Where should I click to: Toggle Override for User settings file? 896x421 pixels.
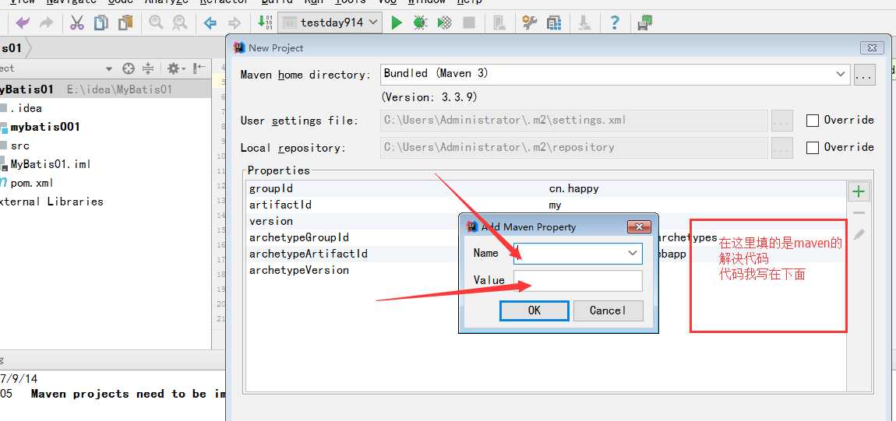click(812, 121)
